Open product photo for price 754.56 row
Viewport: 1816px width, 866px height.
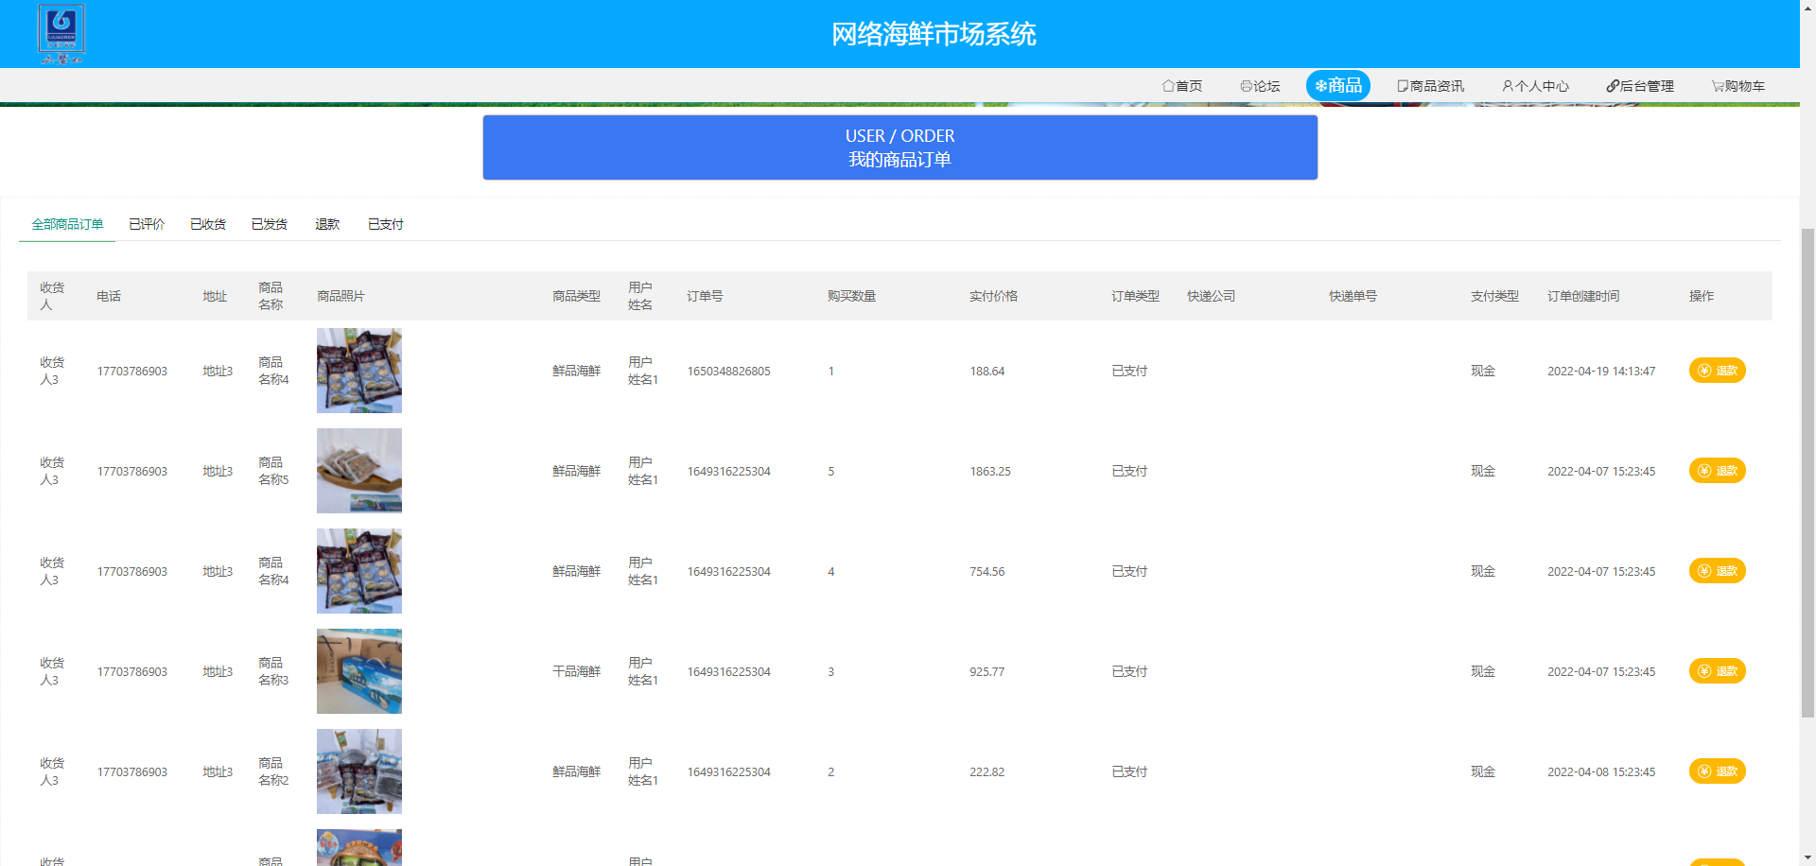(359, 571)
